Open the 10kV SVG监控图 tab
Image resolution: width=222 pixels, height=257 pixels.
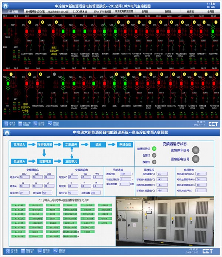[102, 11]
